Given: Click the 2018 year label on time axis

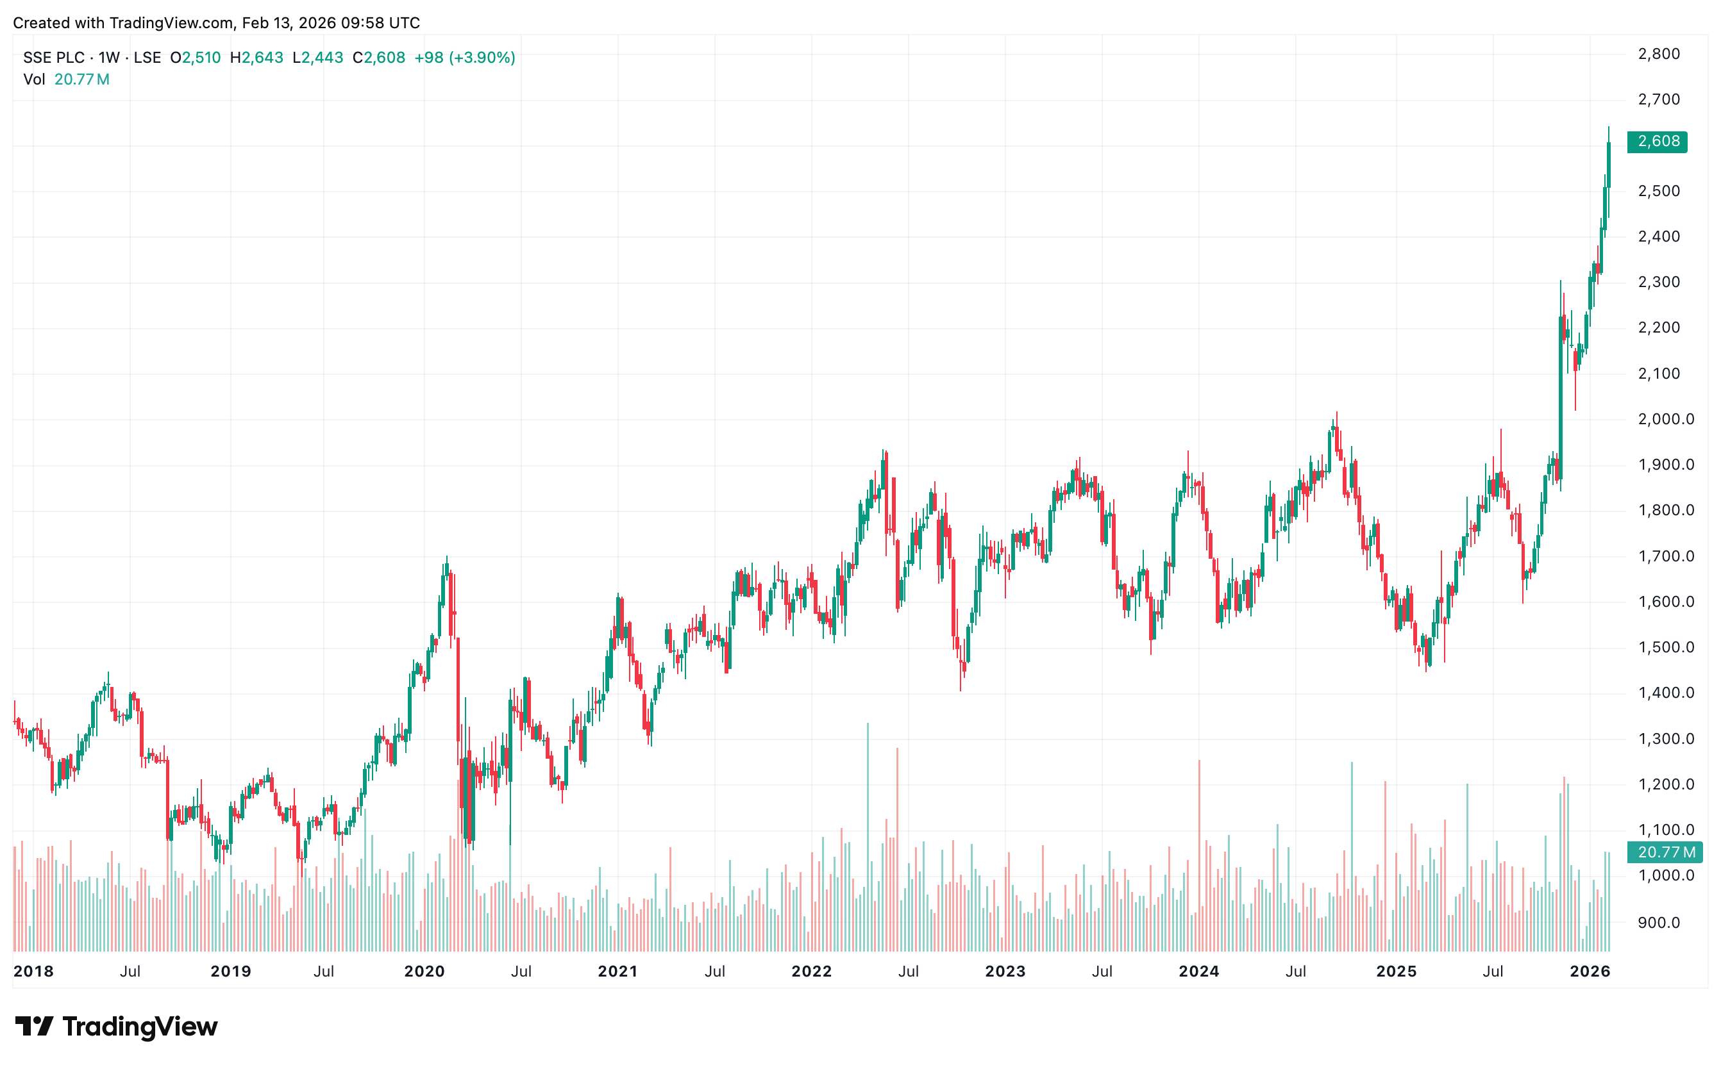Looking at the screenshot, I should pyautogui.click(x=33, y=971).
